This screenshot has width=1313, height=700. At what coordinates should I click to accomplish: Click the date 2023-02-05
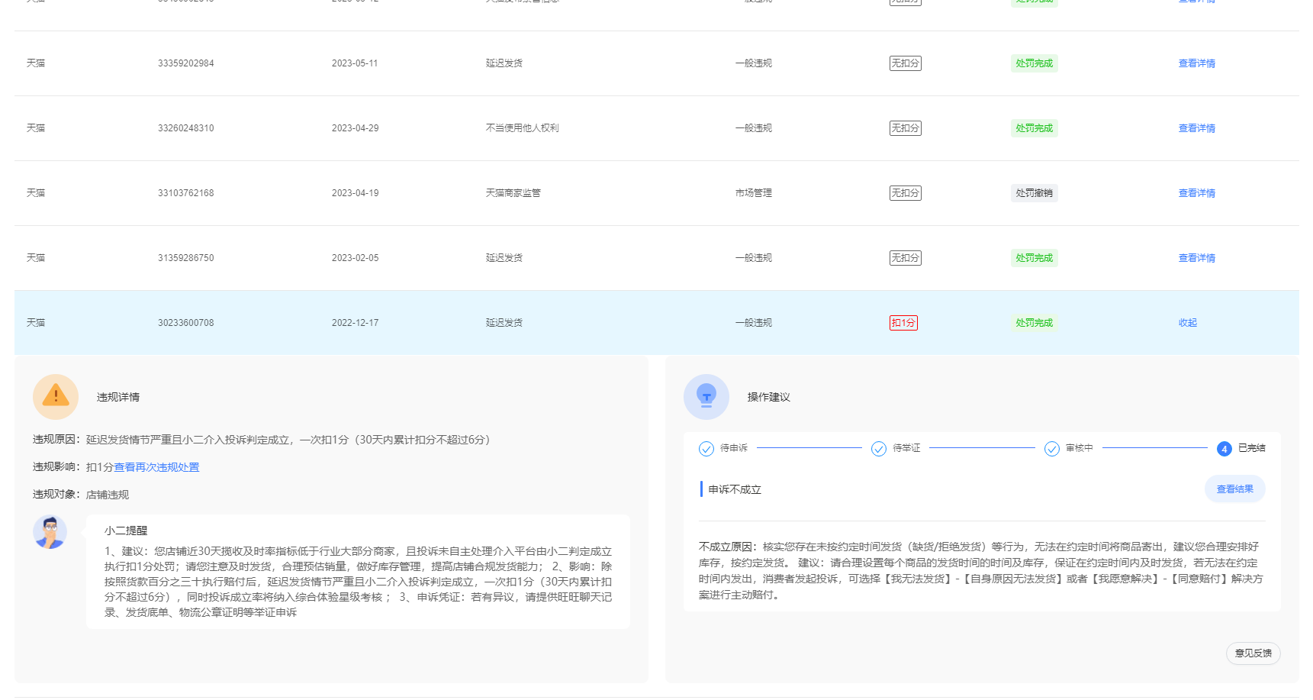[x=355, y=258]
